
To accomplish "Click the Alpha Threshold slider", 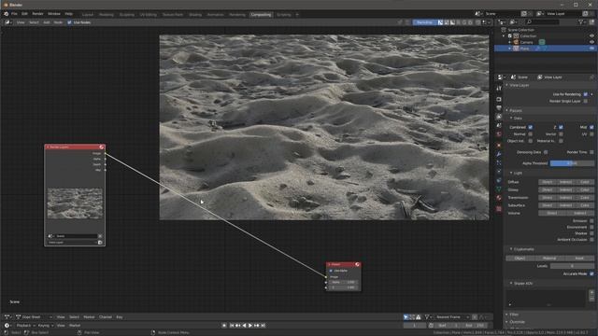I will [x=572, y=163].
